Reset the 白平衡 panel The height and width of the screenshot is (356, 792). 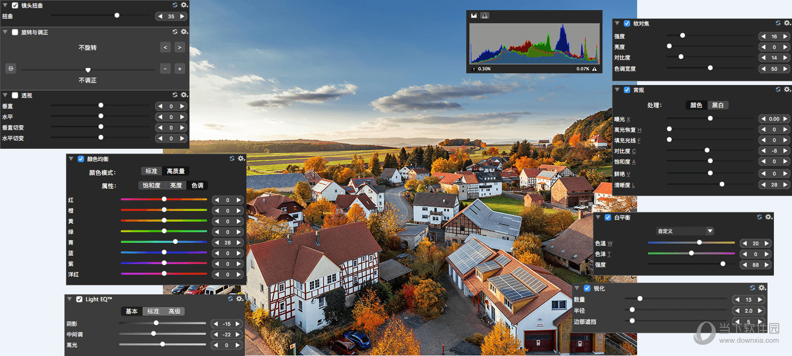point(760,217)
